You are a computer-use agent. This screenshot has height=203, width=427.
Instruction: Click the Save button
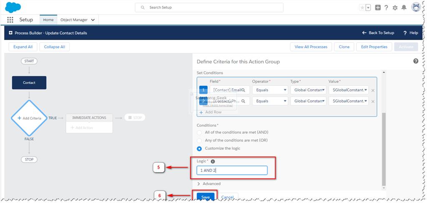(206, 197)
